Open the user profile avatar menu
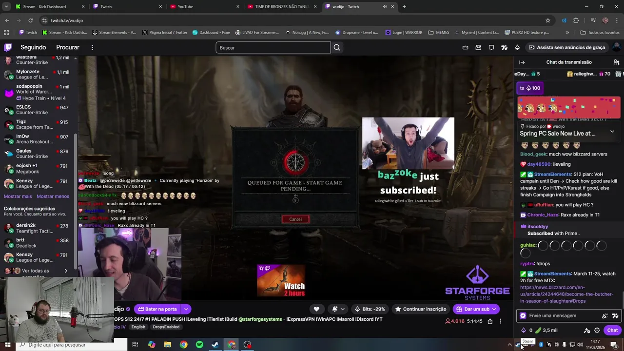 point(617,47)
